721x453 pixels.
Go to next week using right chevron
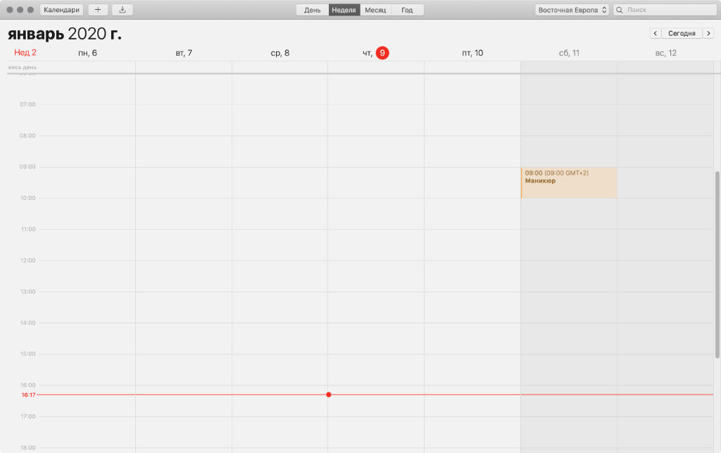[708, 33]
